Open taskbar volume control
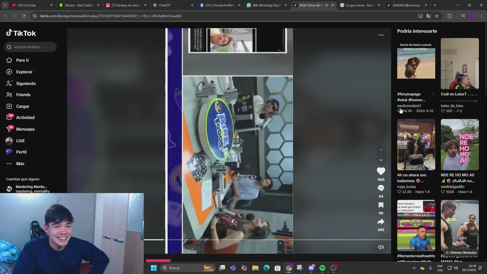The width and height of the screenshot is (487, 274). (456, 268)
